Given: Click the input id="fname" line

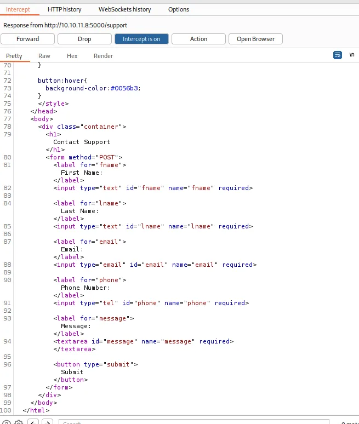Looking at the screenshot, I should coord(153,188).
